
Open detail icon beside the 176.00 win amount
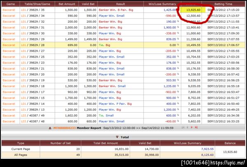click(178, 63)
